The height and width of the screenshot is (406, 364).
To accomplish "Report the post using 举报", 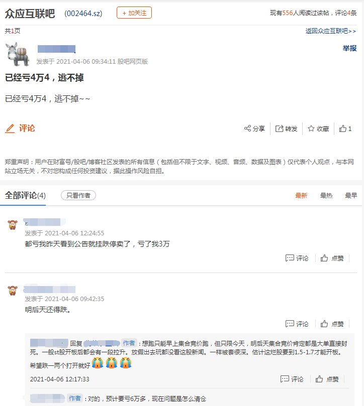I will pyautogui.click(x=349, y=48).
